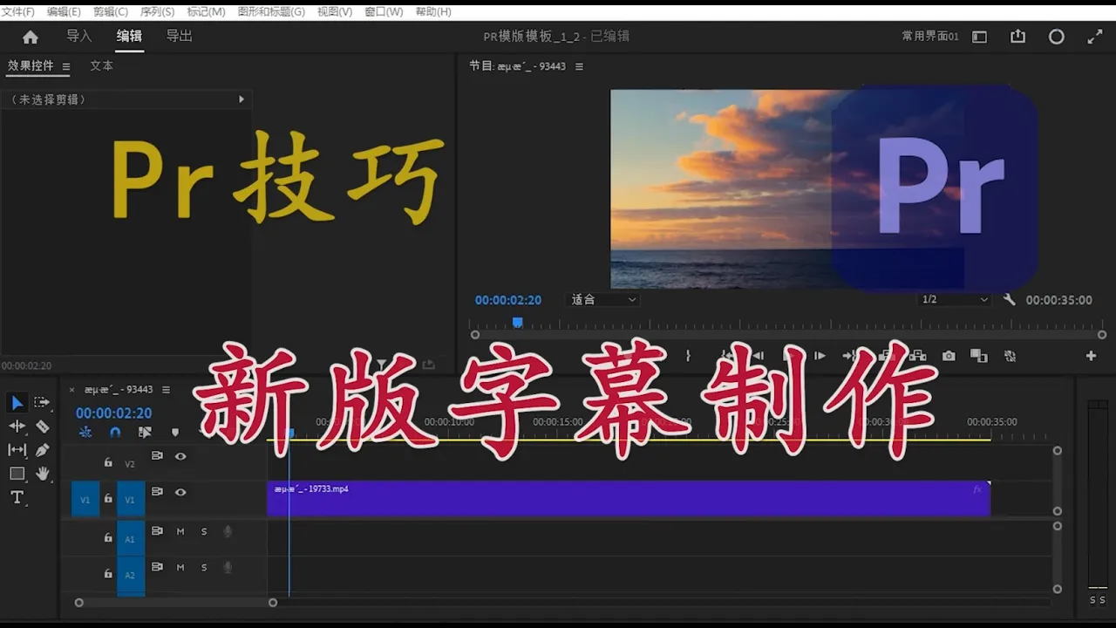The image size is (1116, 628).
Task: Export frame with camera icon
Action: [949, 356]
